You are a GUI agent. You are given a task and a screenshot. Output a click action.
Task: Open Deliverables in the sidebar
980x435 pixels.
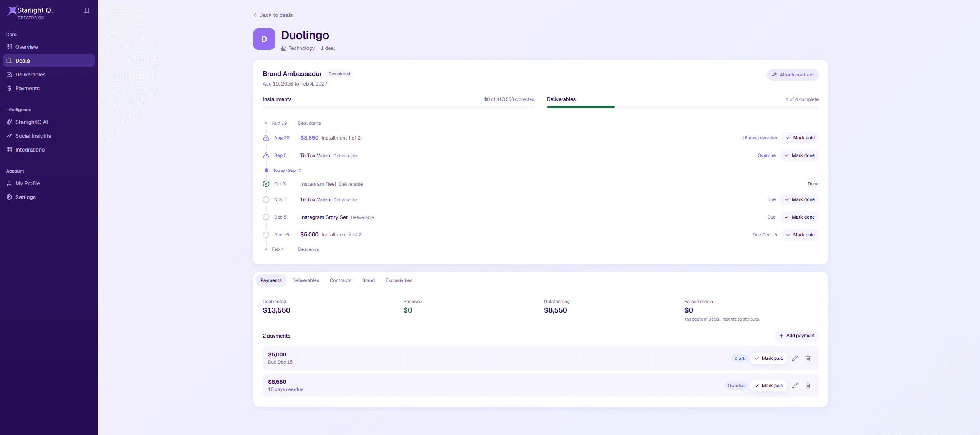pyautogui.click(x=49, y=74)
